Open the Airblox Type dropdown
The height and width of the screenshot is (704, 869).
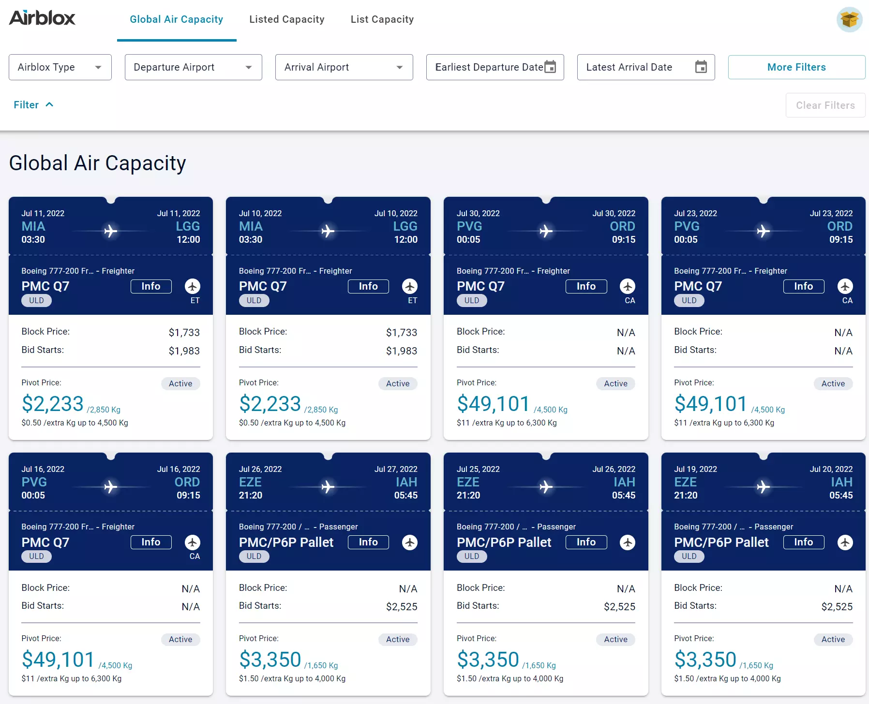(60, 67)
